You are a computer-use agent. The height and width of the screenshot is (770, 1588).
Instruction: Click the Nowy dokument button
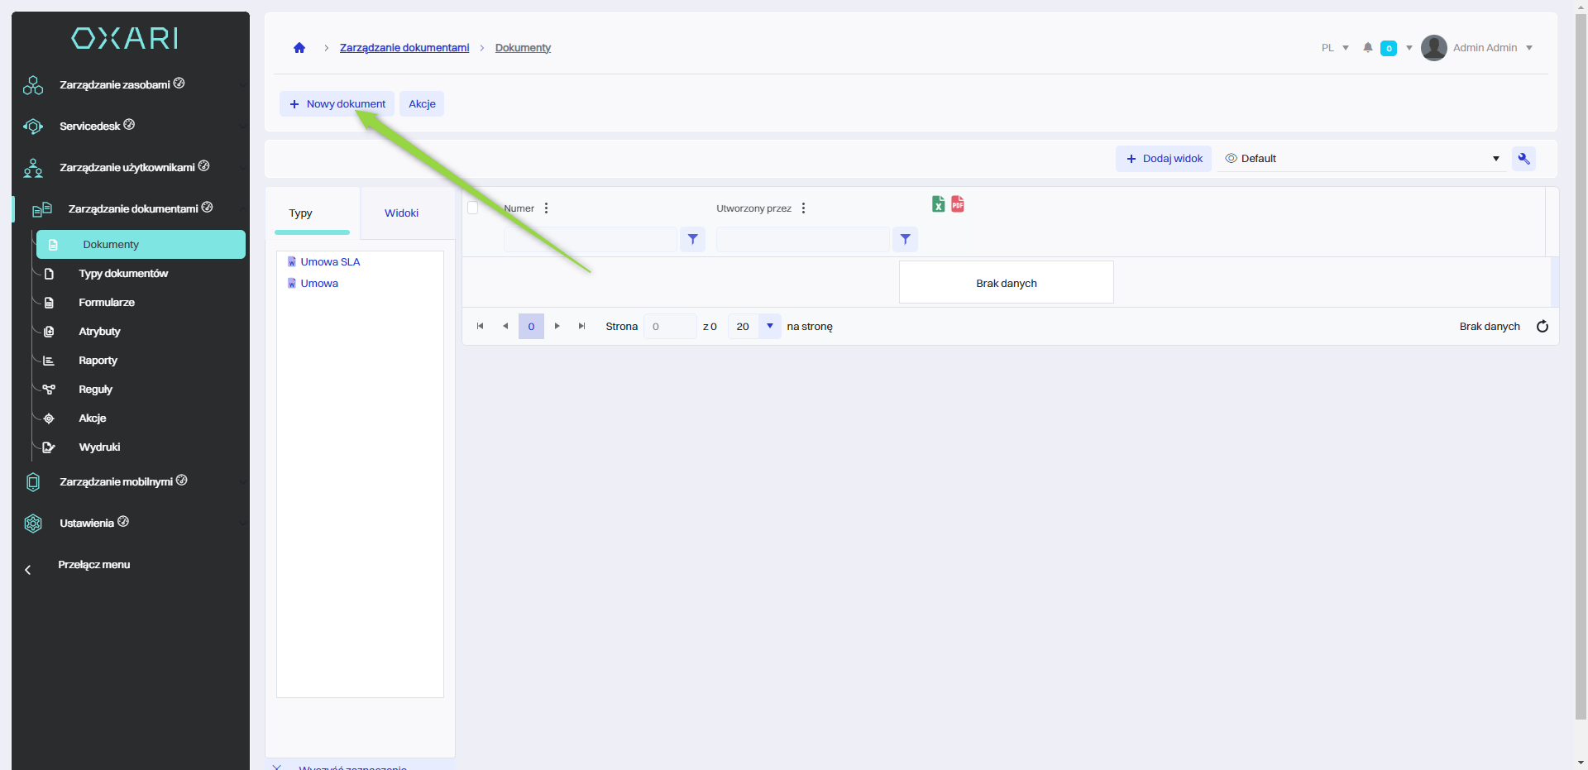pyautogui.click(x=337, y=104)
